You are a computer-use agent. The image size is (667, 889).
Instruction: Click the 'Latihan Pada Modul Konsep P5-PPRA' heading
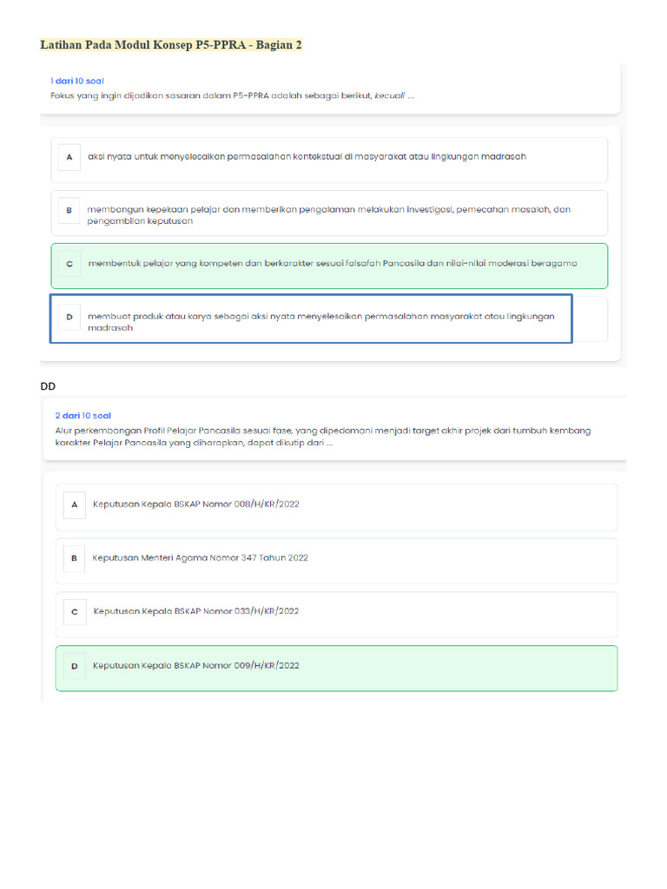[171, 44]
